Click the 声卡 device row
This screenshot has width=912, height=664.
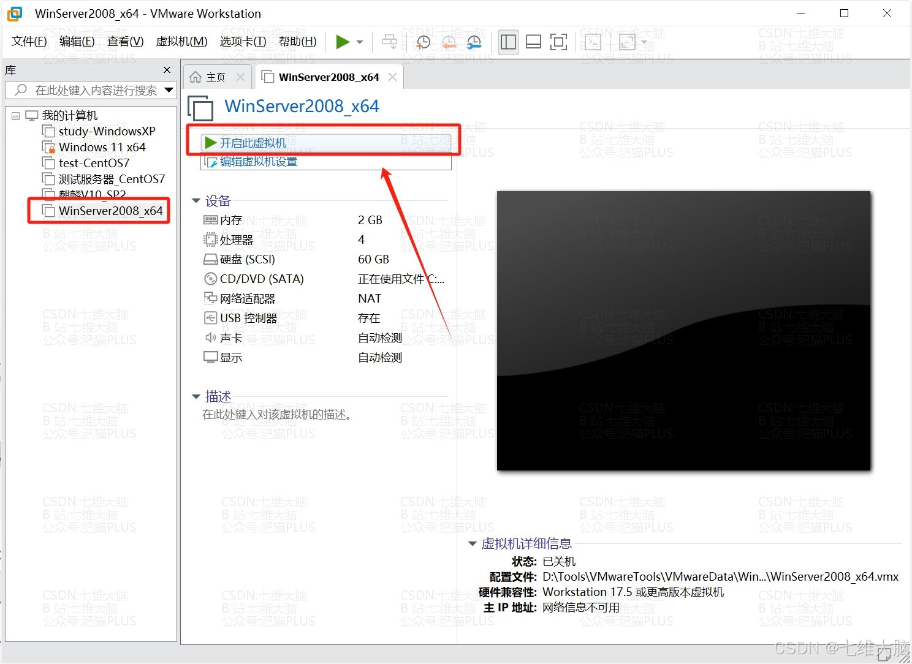pyautogui.click(x=325, y=338)
